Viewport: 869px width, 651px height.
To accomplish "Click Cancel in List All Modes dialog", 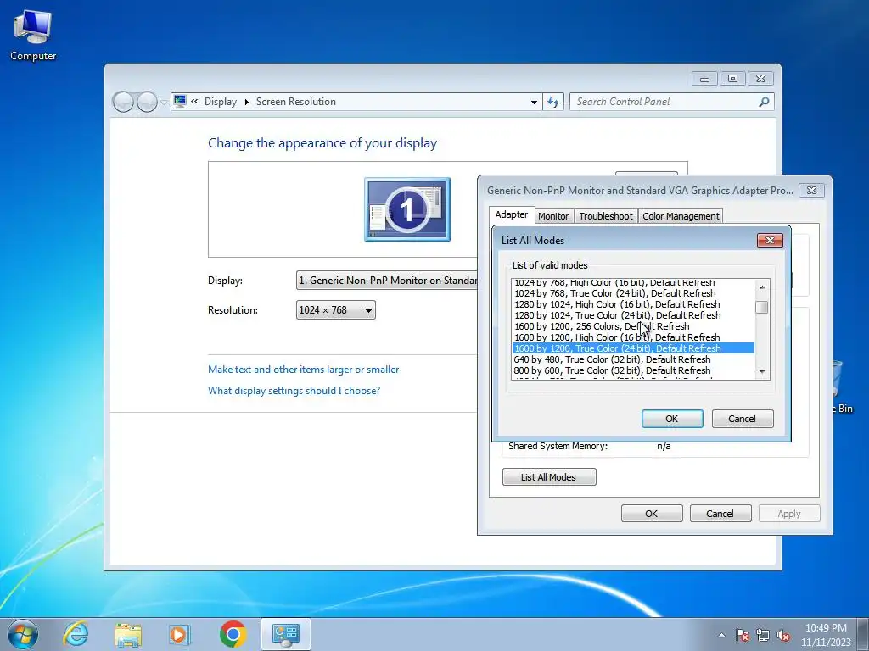I will [743, 419].
